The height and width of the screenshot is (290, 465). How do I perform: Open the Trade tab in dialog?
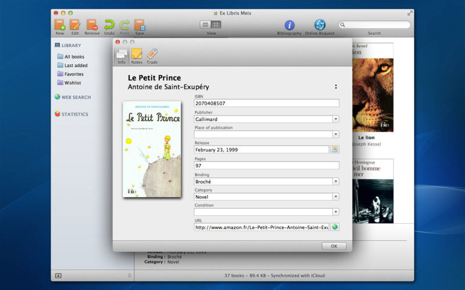pyautogui.click(x=152, y=56)
